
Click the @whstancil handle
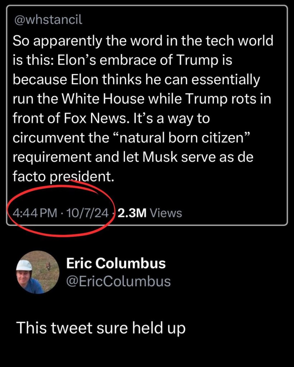(48, 20)
